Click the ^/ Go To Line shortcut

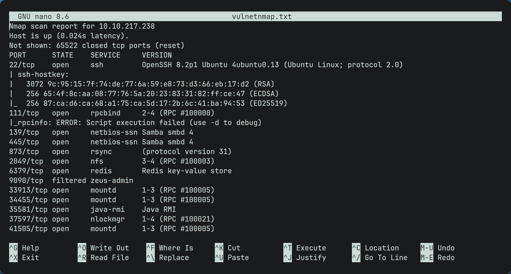coord(380,258)
